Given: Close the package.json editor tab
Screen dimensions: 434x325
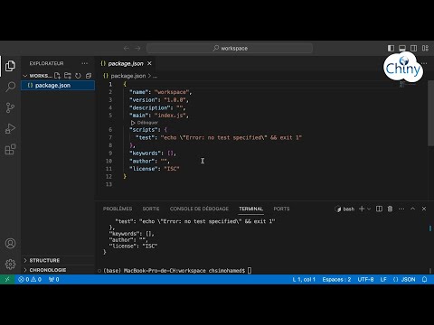Looking at the screenshot, I should pos(149,63).
